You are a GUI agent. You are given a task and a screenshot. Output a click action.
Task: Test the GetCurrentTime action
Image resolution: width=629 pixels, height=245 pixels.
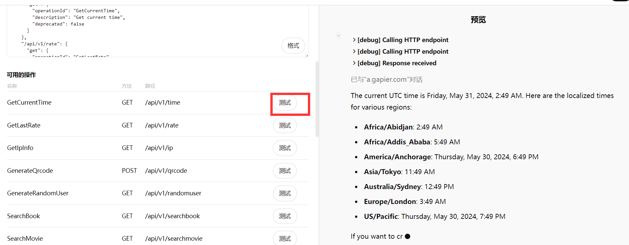coord(285,103)
